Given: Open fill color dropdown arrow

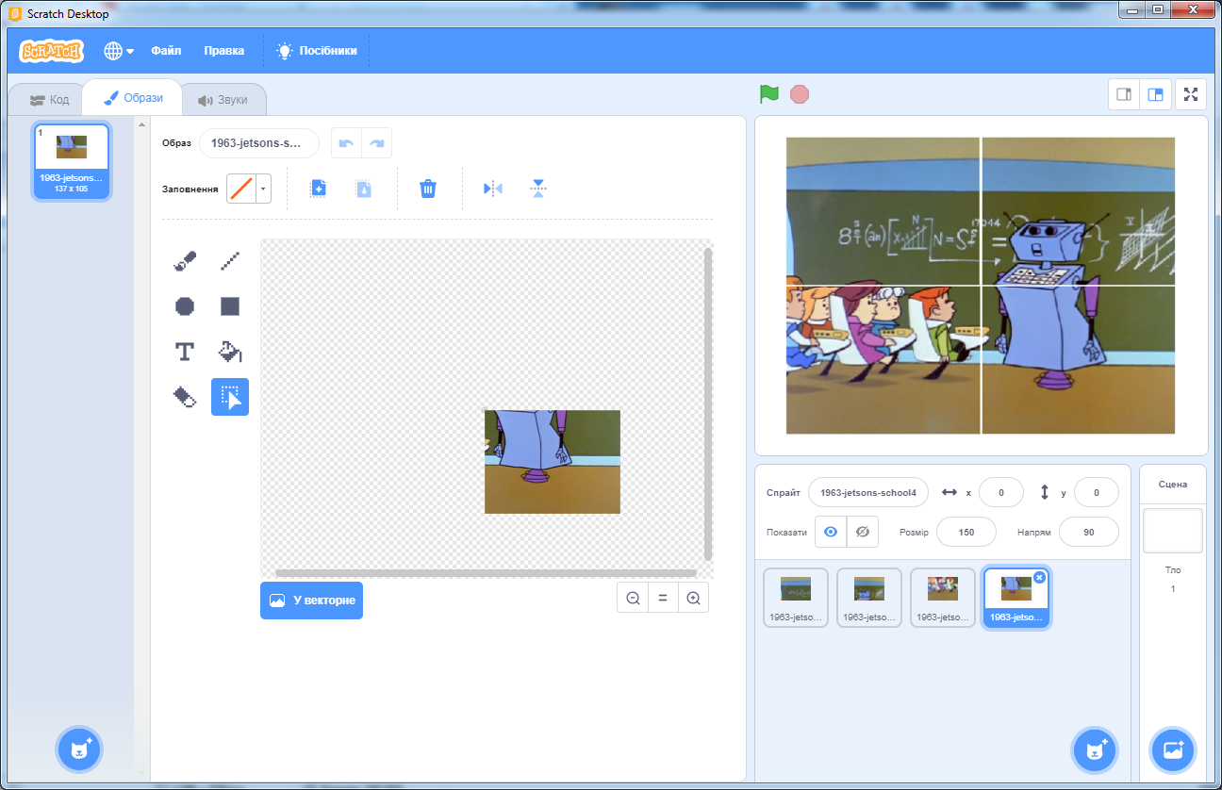Looking at the screenshot, I should pyautogui.click(x=264, y=189).
